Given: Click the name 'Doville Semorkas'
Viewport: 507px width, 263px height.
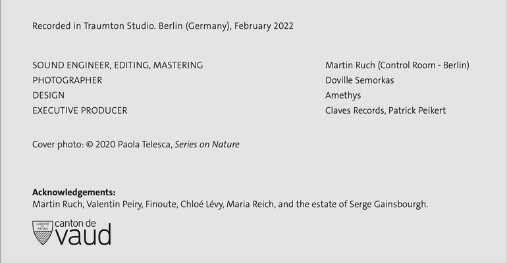Looking at the screenshot, I should tap(360, 80).
